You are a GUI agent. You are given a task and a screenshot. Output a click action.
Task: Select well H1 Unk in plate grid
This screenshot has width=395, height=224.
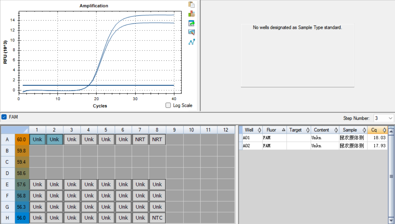point(37,218)
